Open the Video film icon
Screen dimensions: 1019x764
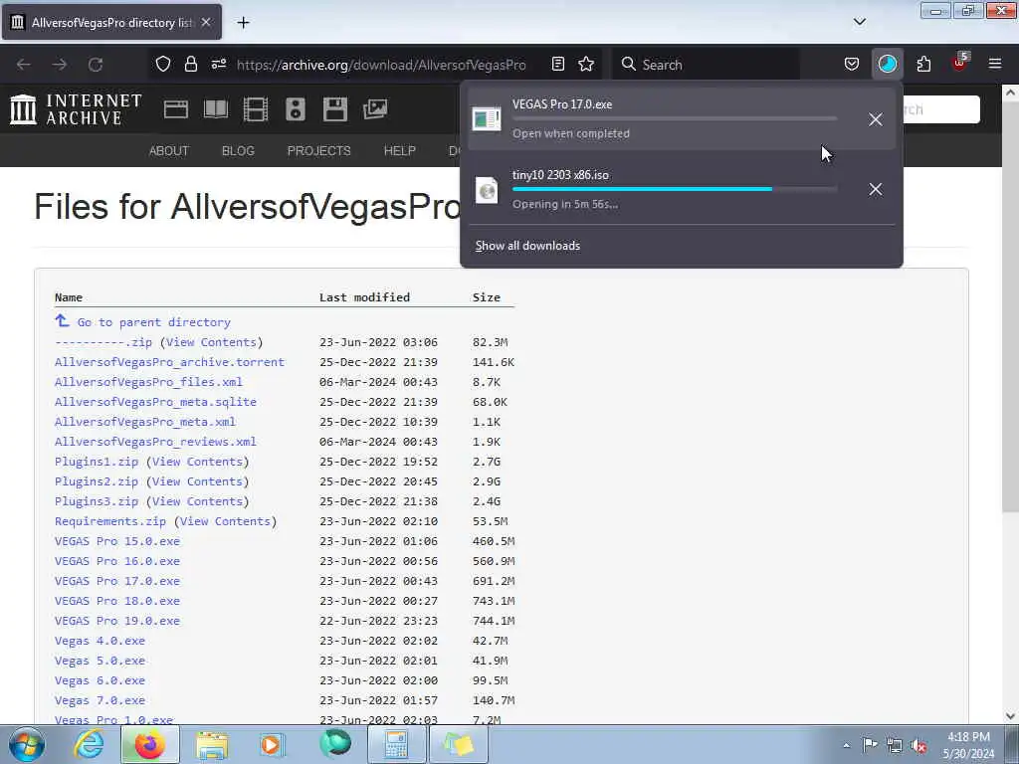(256, 109)
